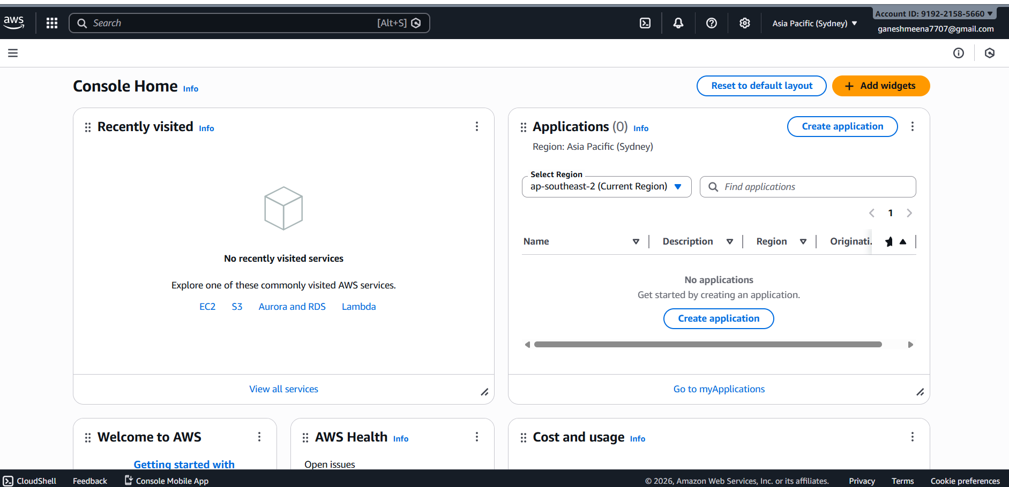Open the Asia Pacific (Sydney) region dropdown
Screen dimensions: 1009x487
click(814, 24)
